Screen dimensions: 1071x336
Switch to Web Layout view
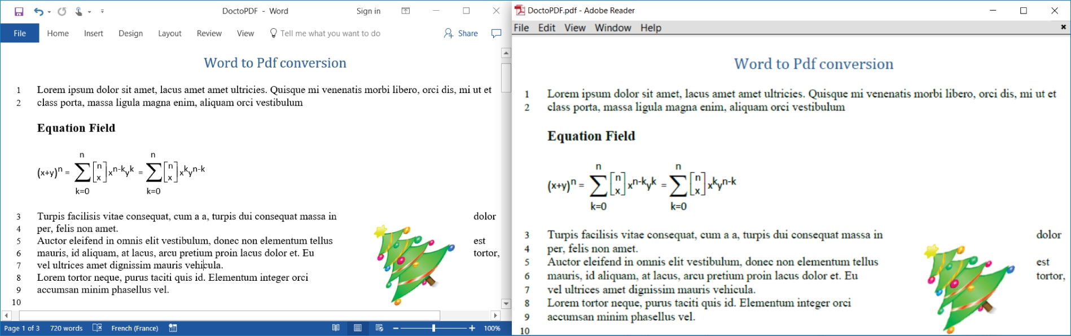tap(379, 328)
